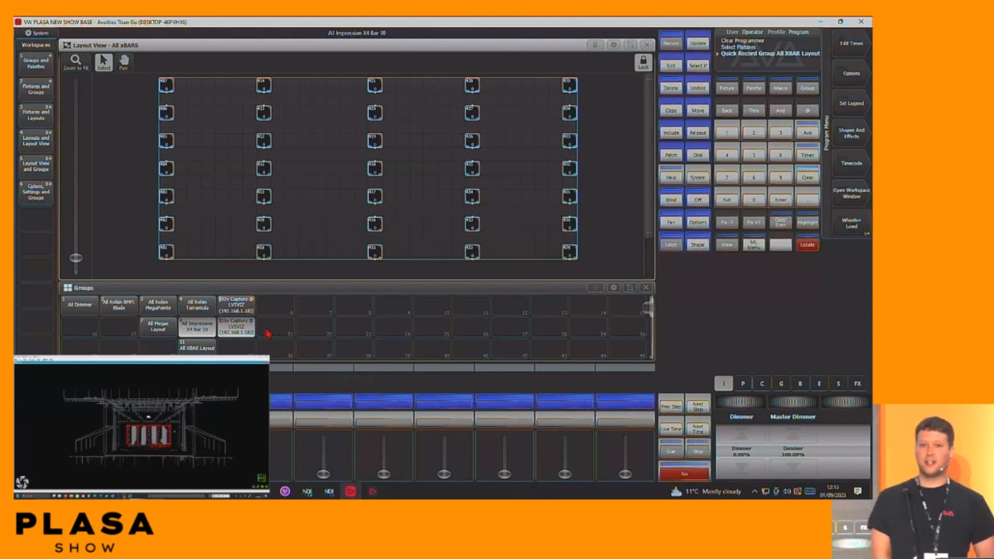Select the I attribute bank tab

724,383
